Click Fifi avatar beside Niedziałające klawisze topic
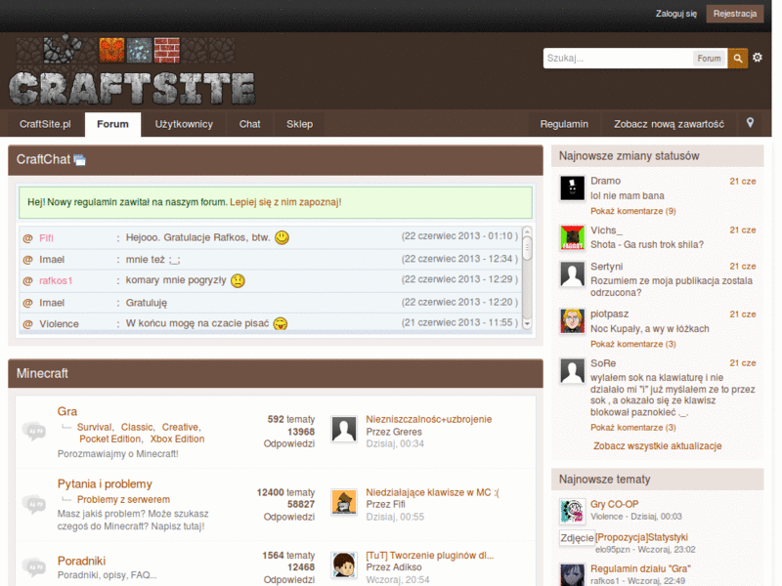782x586 pixels. point(344,502)
